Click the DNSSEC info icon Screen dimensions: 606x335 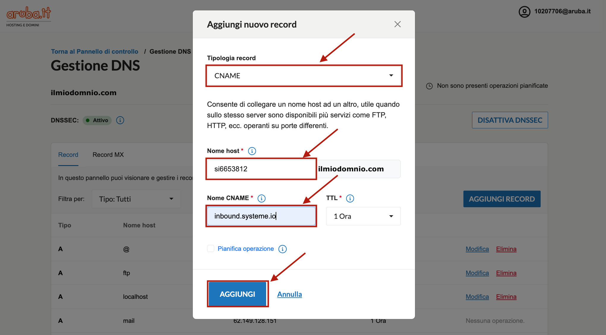click(x=120, y=120)
